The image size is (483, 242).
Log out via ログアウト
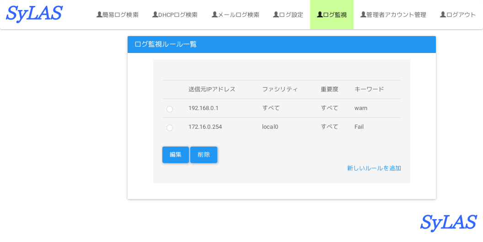(x=458, y=15)
